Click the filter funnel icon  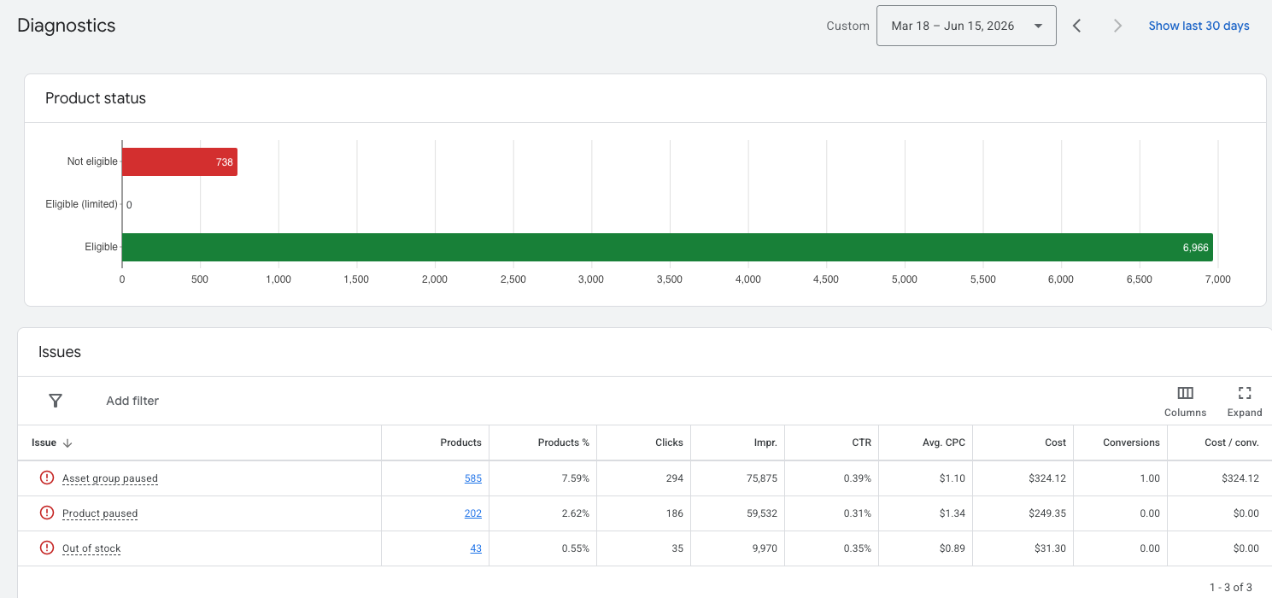click(x=56, y=401)
